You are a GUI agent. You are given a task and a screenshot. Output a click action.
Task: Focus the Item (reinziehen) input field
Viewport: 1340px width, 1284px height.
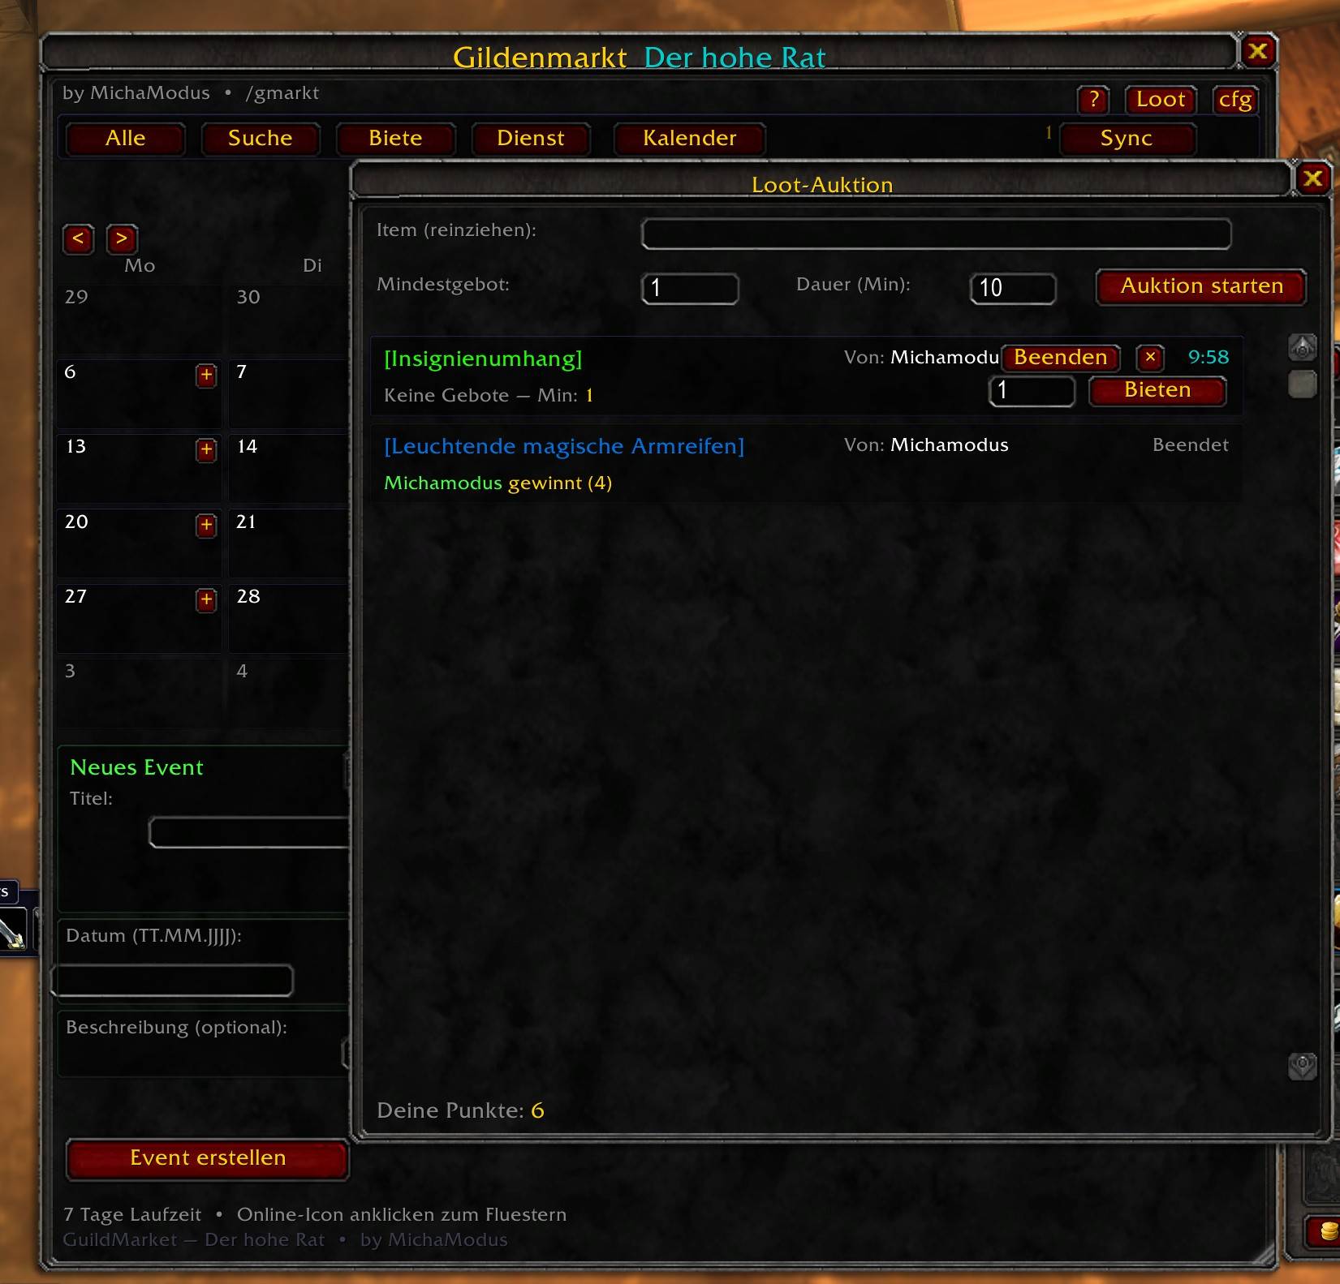tap(936, 234)
